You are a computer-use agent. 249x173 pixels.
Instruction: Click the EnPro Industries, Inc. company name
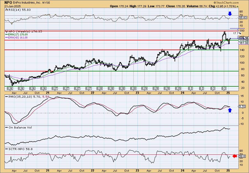tap(27, 3)
